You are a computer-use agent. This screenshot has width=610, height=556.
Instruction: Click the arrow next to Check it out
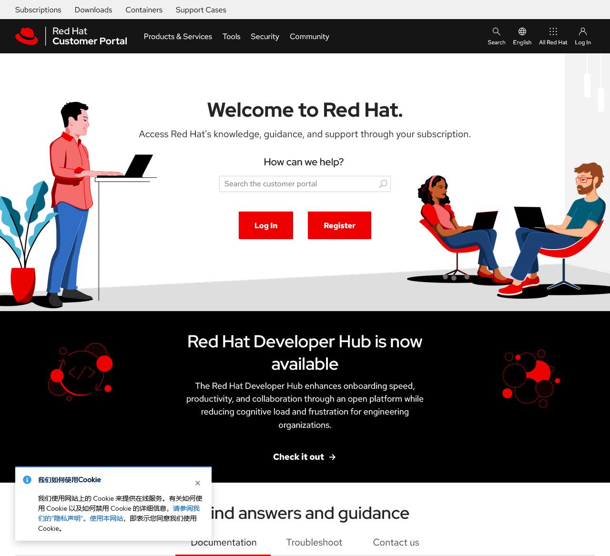pyautogui.click(x=332, y=457)
